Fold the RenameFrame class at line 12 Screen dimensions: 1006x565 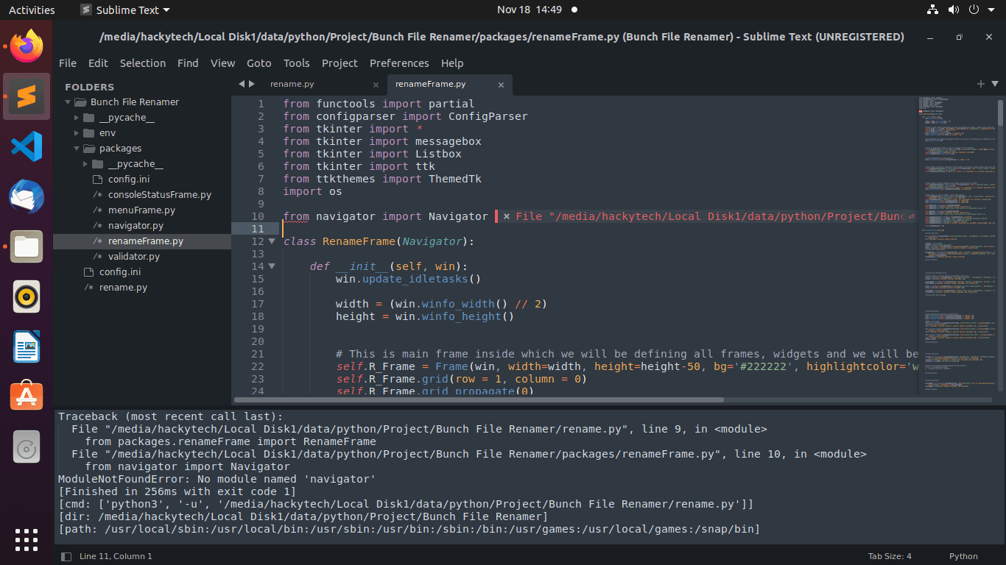pos(271,241)
